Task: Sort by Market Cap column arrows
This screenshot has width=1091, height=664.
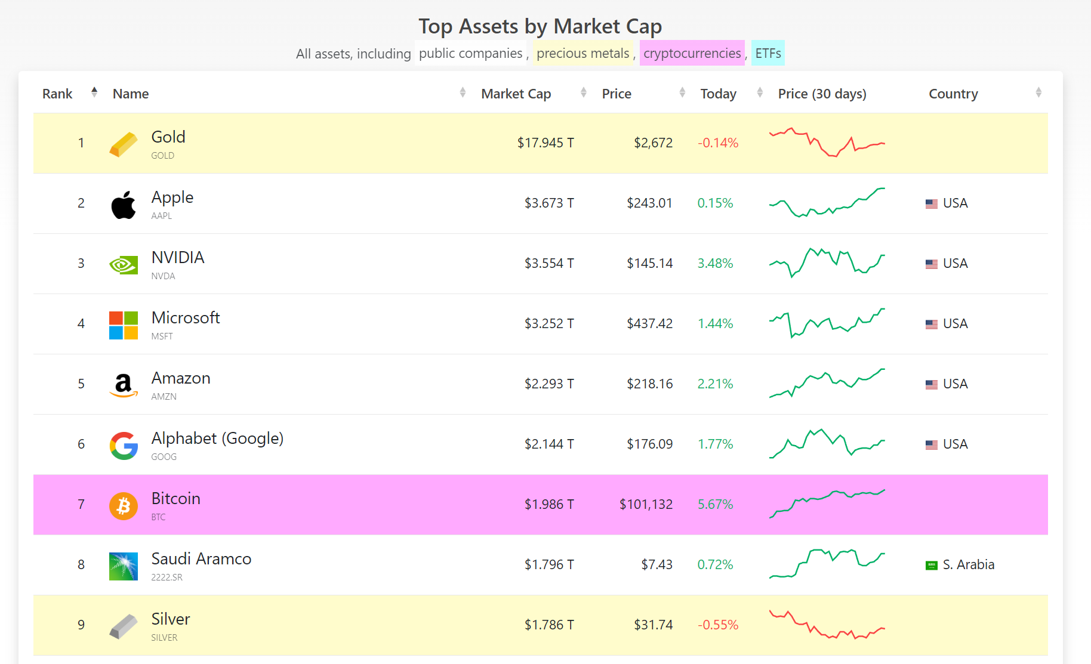Action: click(583, 92)
